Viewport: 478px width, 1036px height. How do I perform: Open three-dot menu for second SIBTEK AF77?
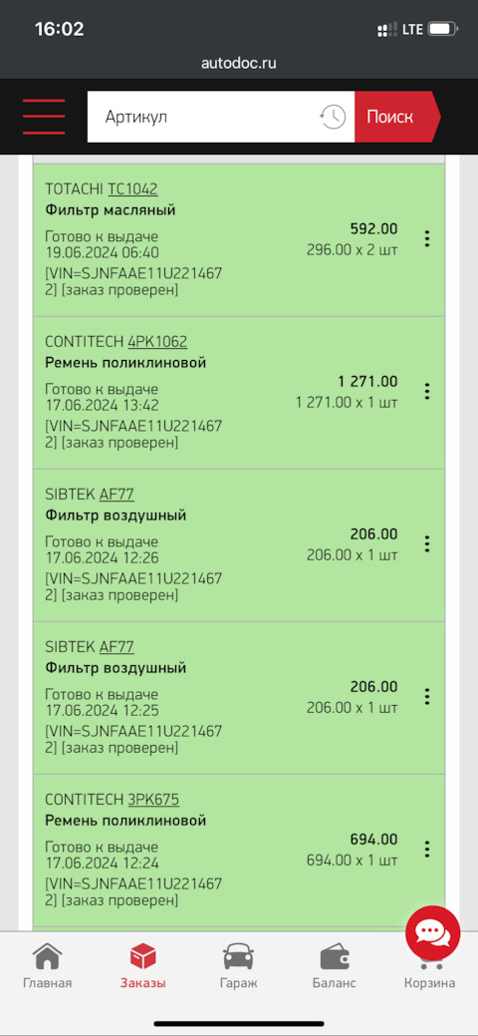(427, 696)
